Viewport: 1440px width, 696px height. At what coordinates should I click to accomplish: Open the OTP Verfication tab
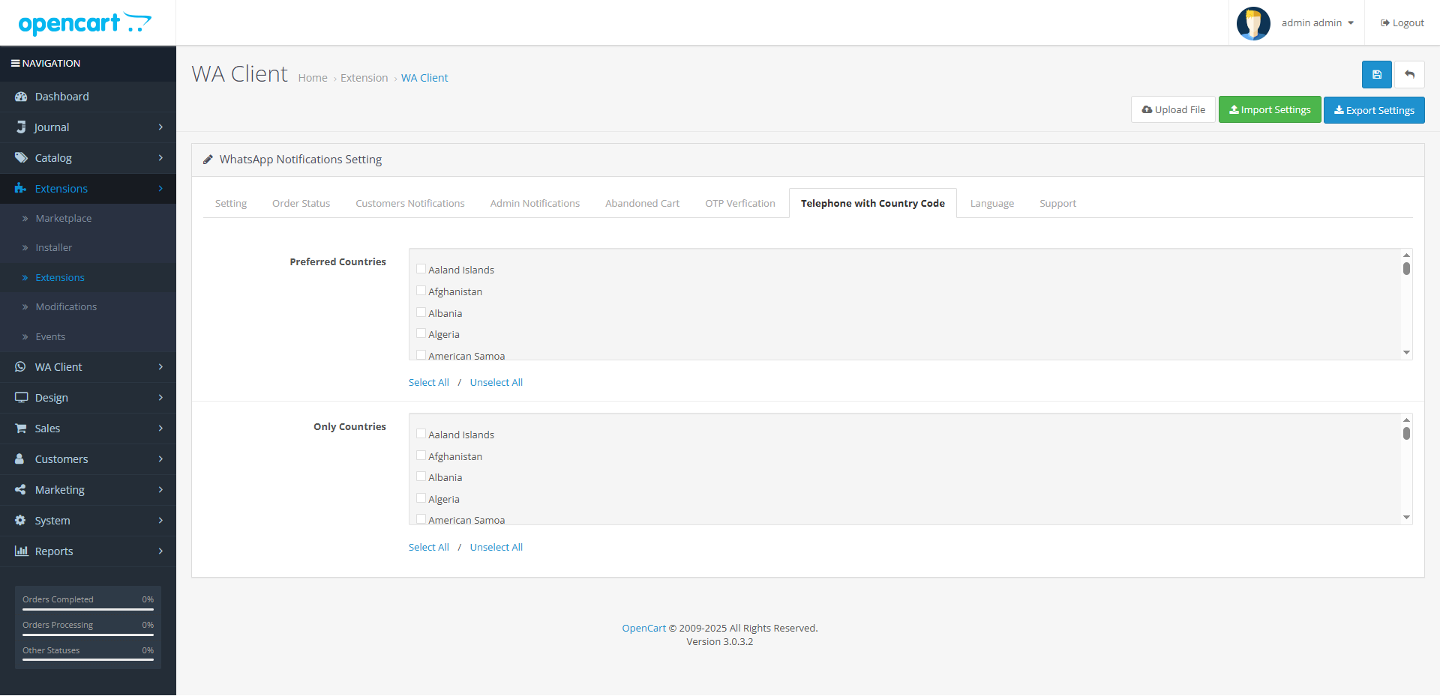click(x=739, y=204)
